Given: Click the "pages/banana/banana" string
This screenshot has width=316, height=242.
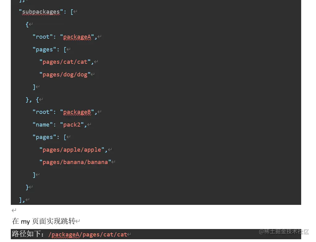Looking at the screenshot, I should 75,162.
